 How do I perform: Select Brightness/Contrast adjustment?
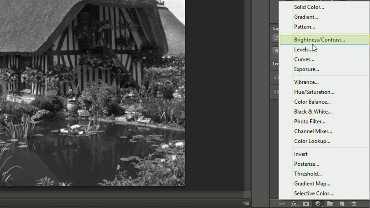pyautogui.click(x=324, y=40)
